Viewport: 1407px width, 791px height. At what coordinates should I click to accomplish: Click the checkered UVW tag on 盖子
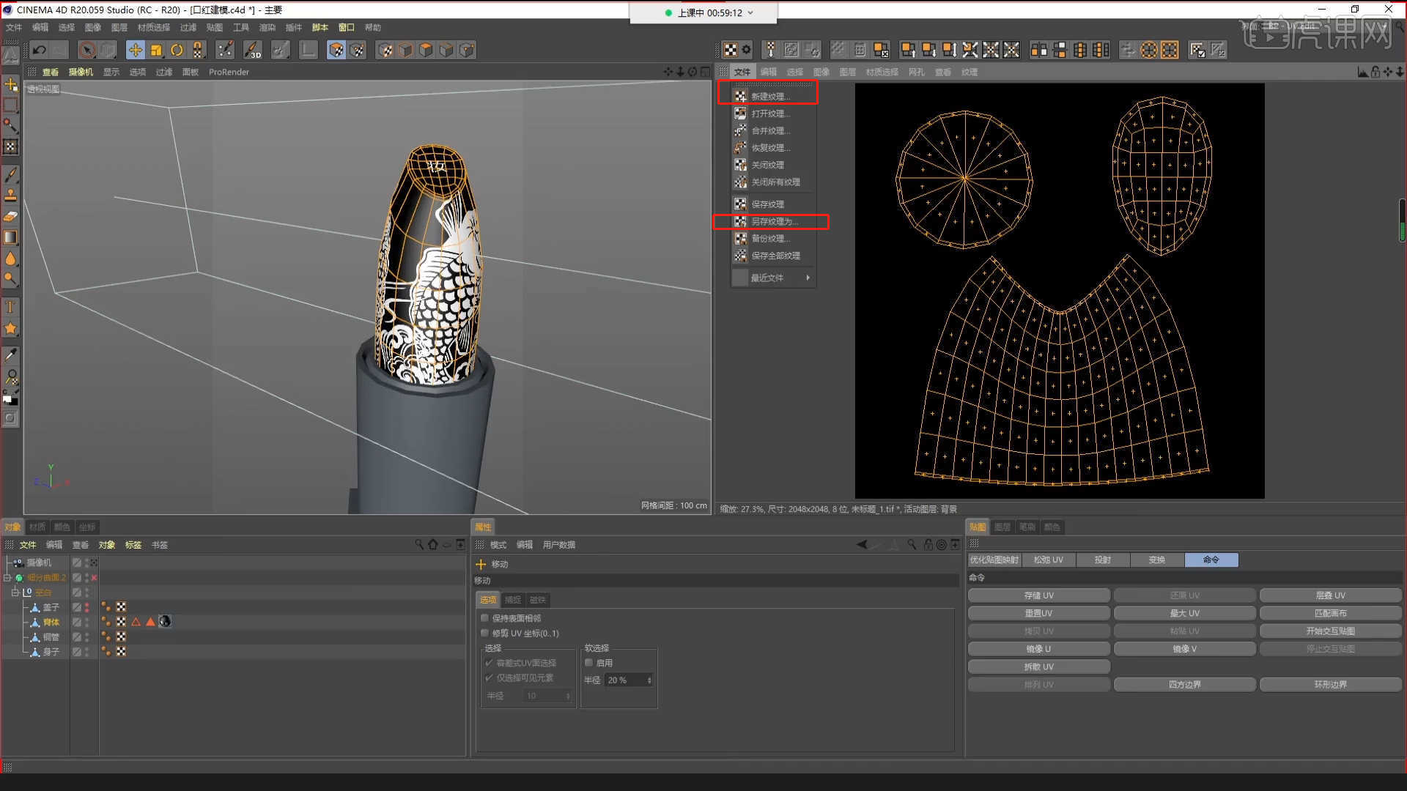pos(121,606)
